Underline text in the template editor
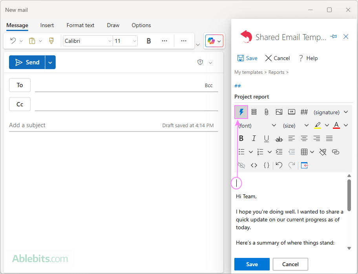Screen dimensions: 358x274 266,139
